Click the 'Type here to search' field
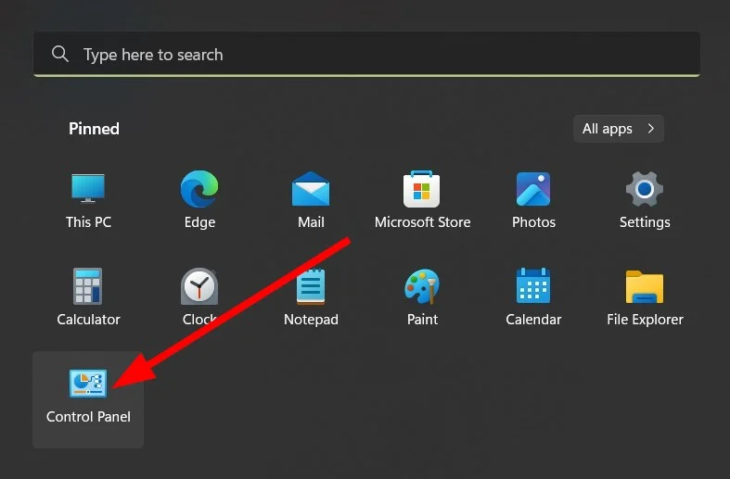This screenshot has width=730, height=479. click(x=367, y=54)
